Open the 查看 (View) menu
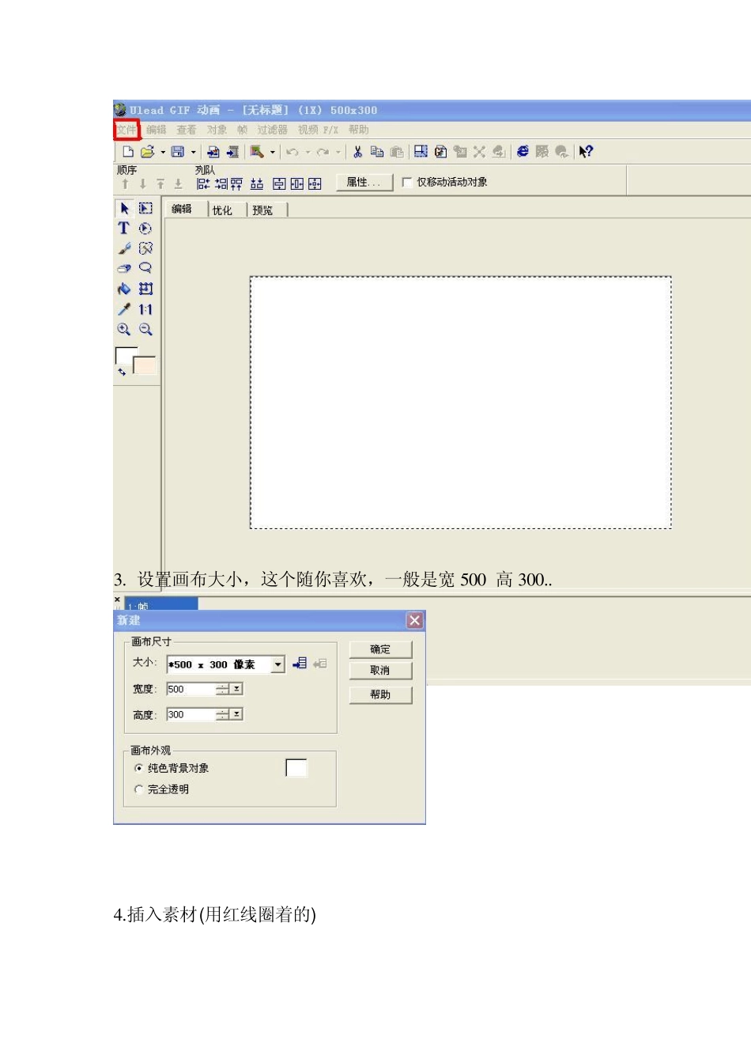 (186, 130)
